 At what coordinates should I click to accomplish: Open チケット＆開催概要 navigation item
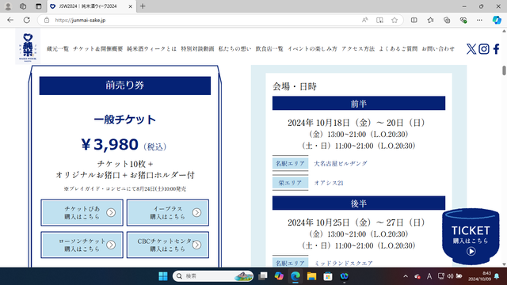click(97, 49)
